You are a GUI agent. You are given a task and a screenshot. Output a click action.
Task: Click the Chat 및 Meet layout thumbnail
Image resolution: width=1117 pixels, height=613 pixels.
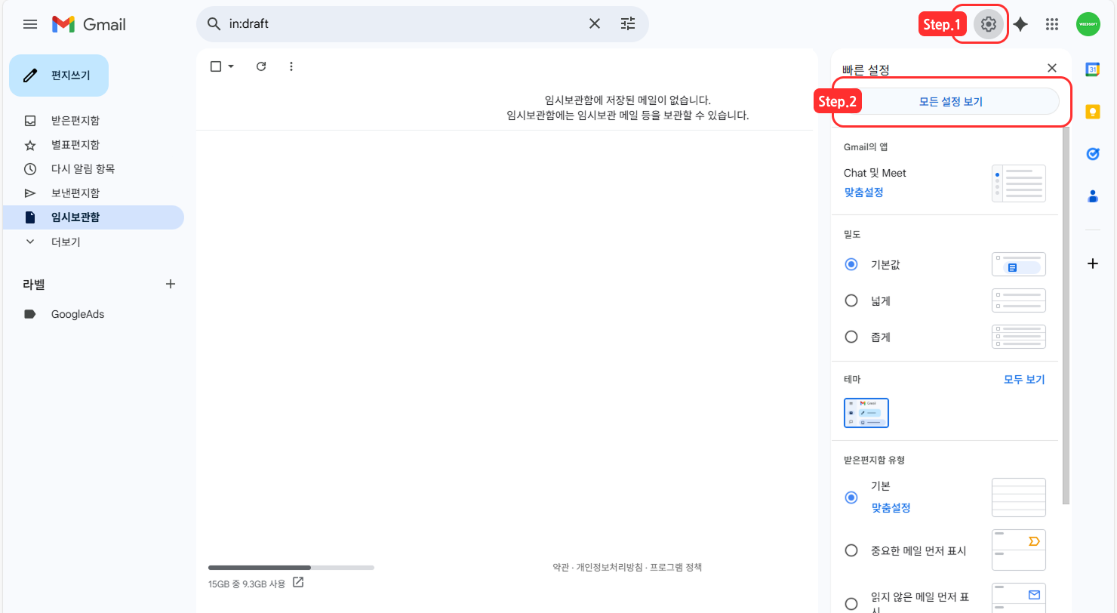(x=1019, y=183)
